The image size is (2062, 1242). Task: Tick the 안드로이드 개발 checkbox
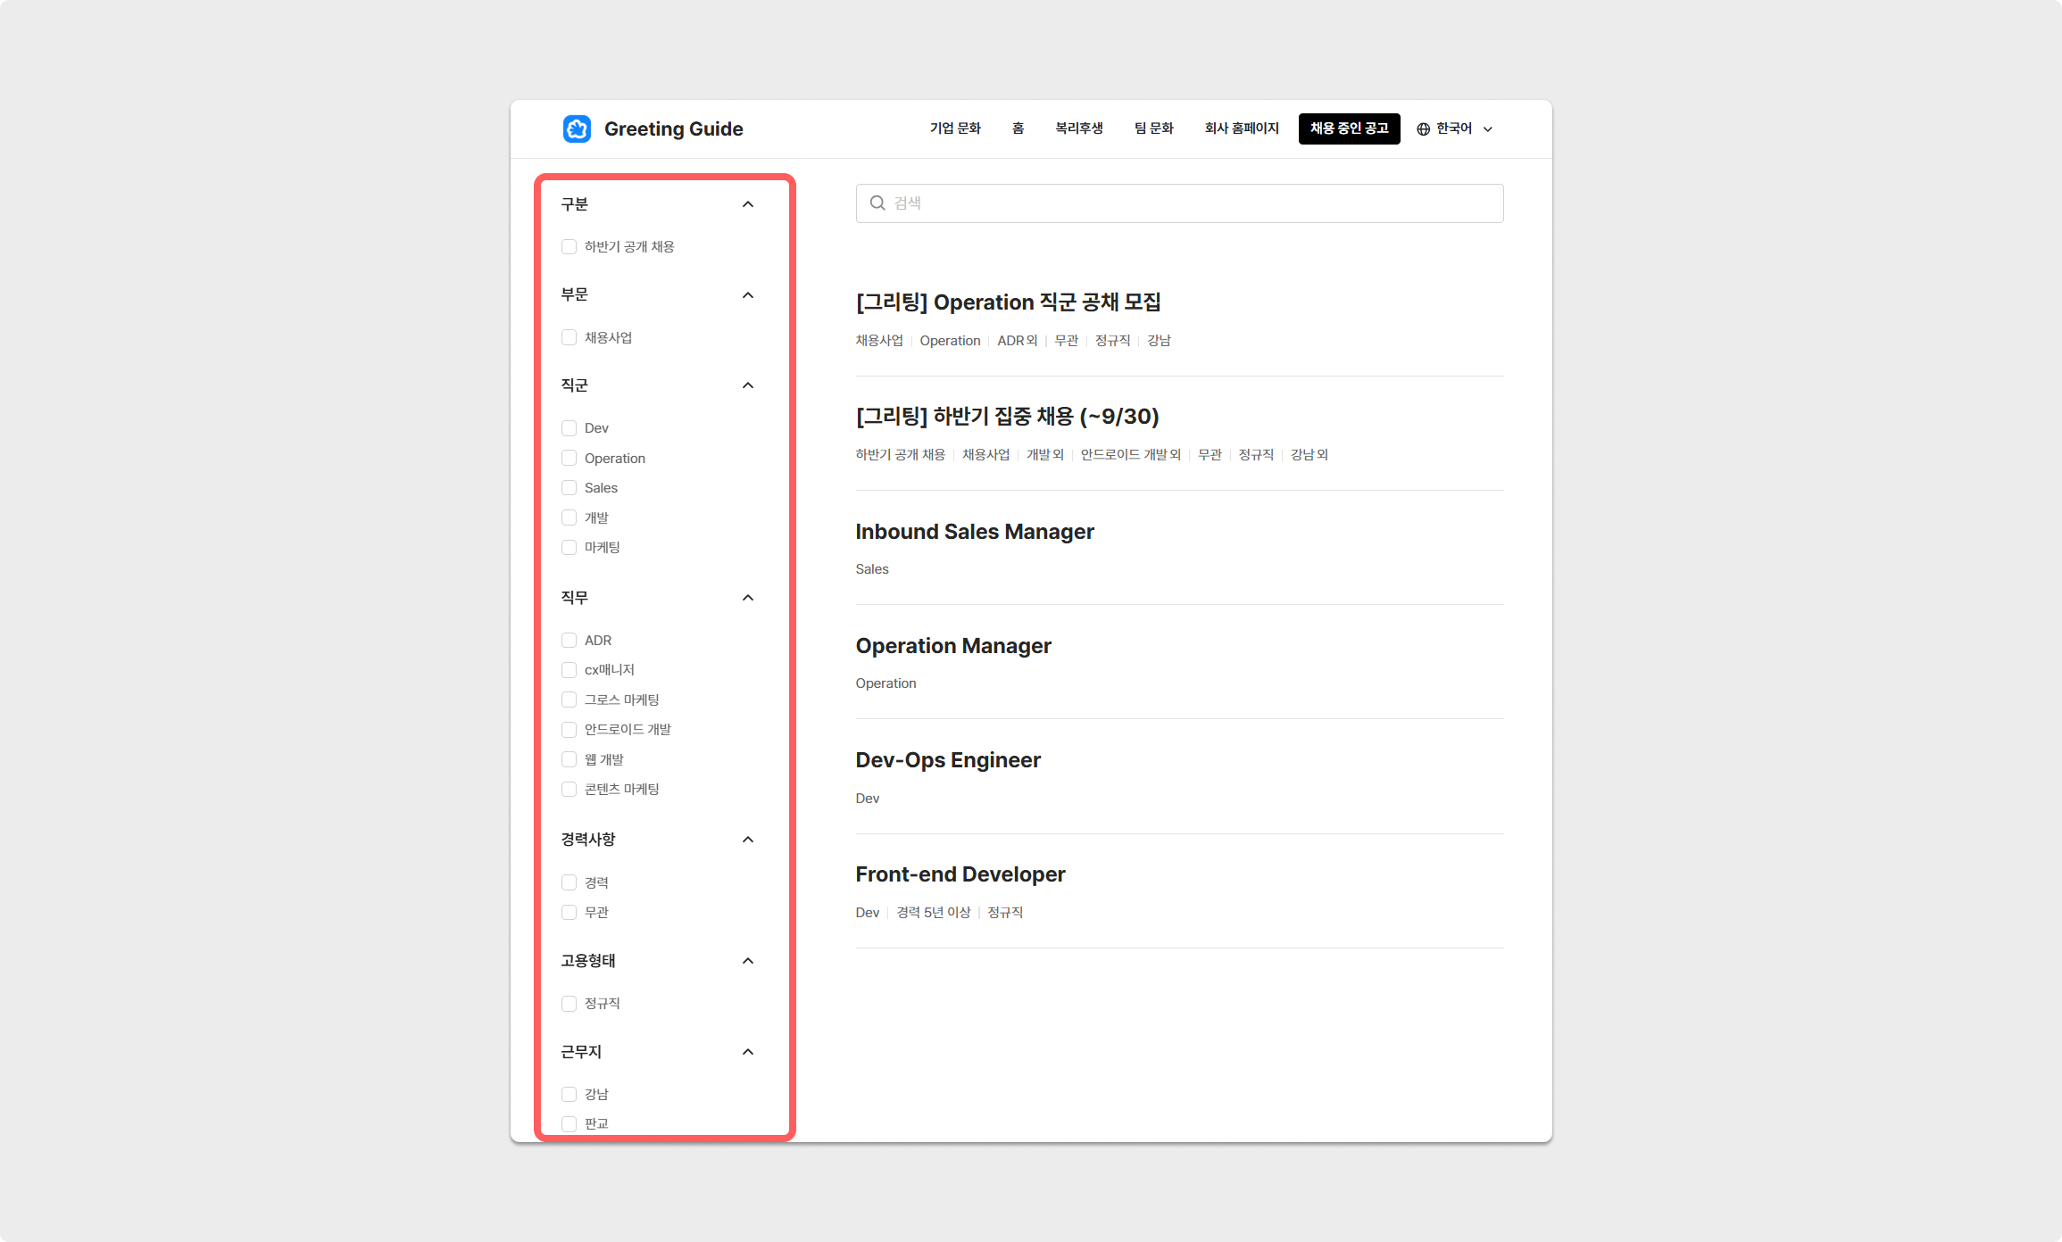tap(569, 730)
